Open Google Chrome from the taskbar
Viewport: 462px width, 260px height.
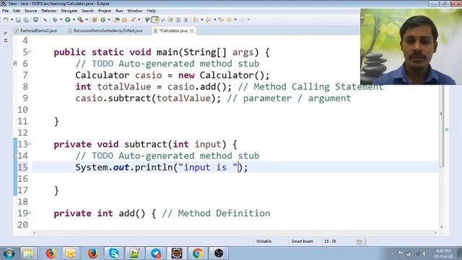click(x=198, y=253)
